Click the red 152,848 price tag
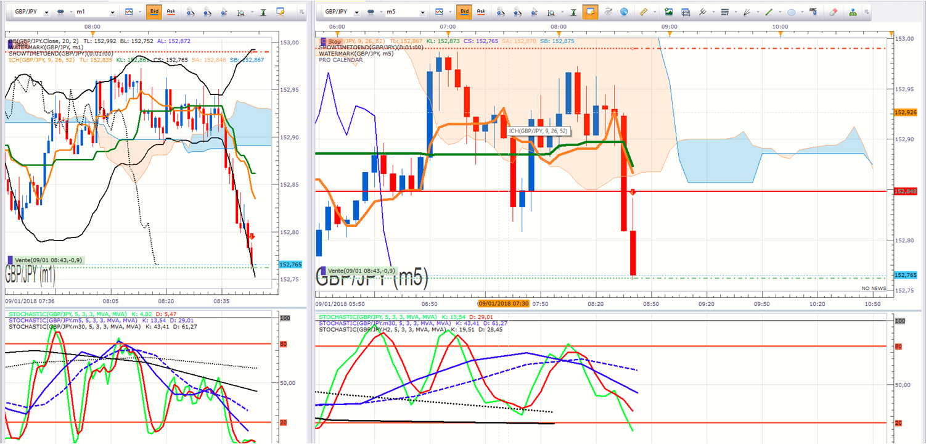The width and height of the screenshot is (926, 444). [904, 192]
